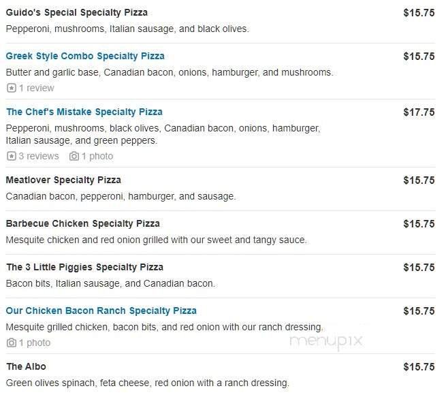Open Our Chicken Bacon Ranch Specialty Pizza
Image resolution: width=448 pixels, height=397 pixels.
click(101, 311)
